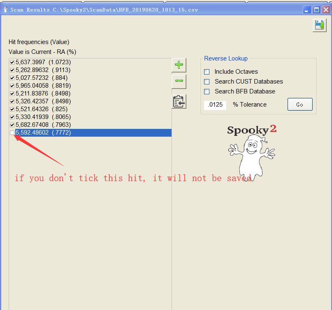Uncheck the 5,637.3997 hit frequency
This screenshot has height=310, width=332.
tap(12, 62)
